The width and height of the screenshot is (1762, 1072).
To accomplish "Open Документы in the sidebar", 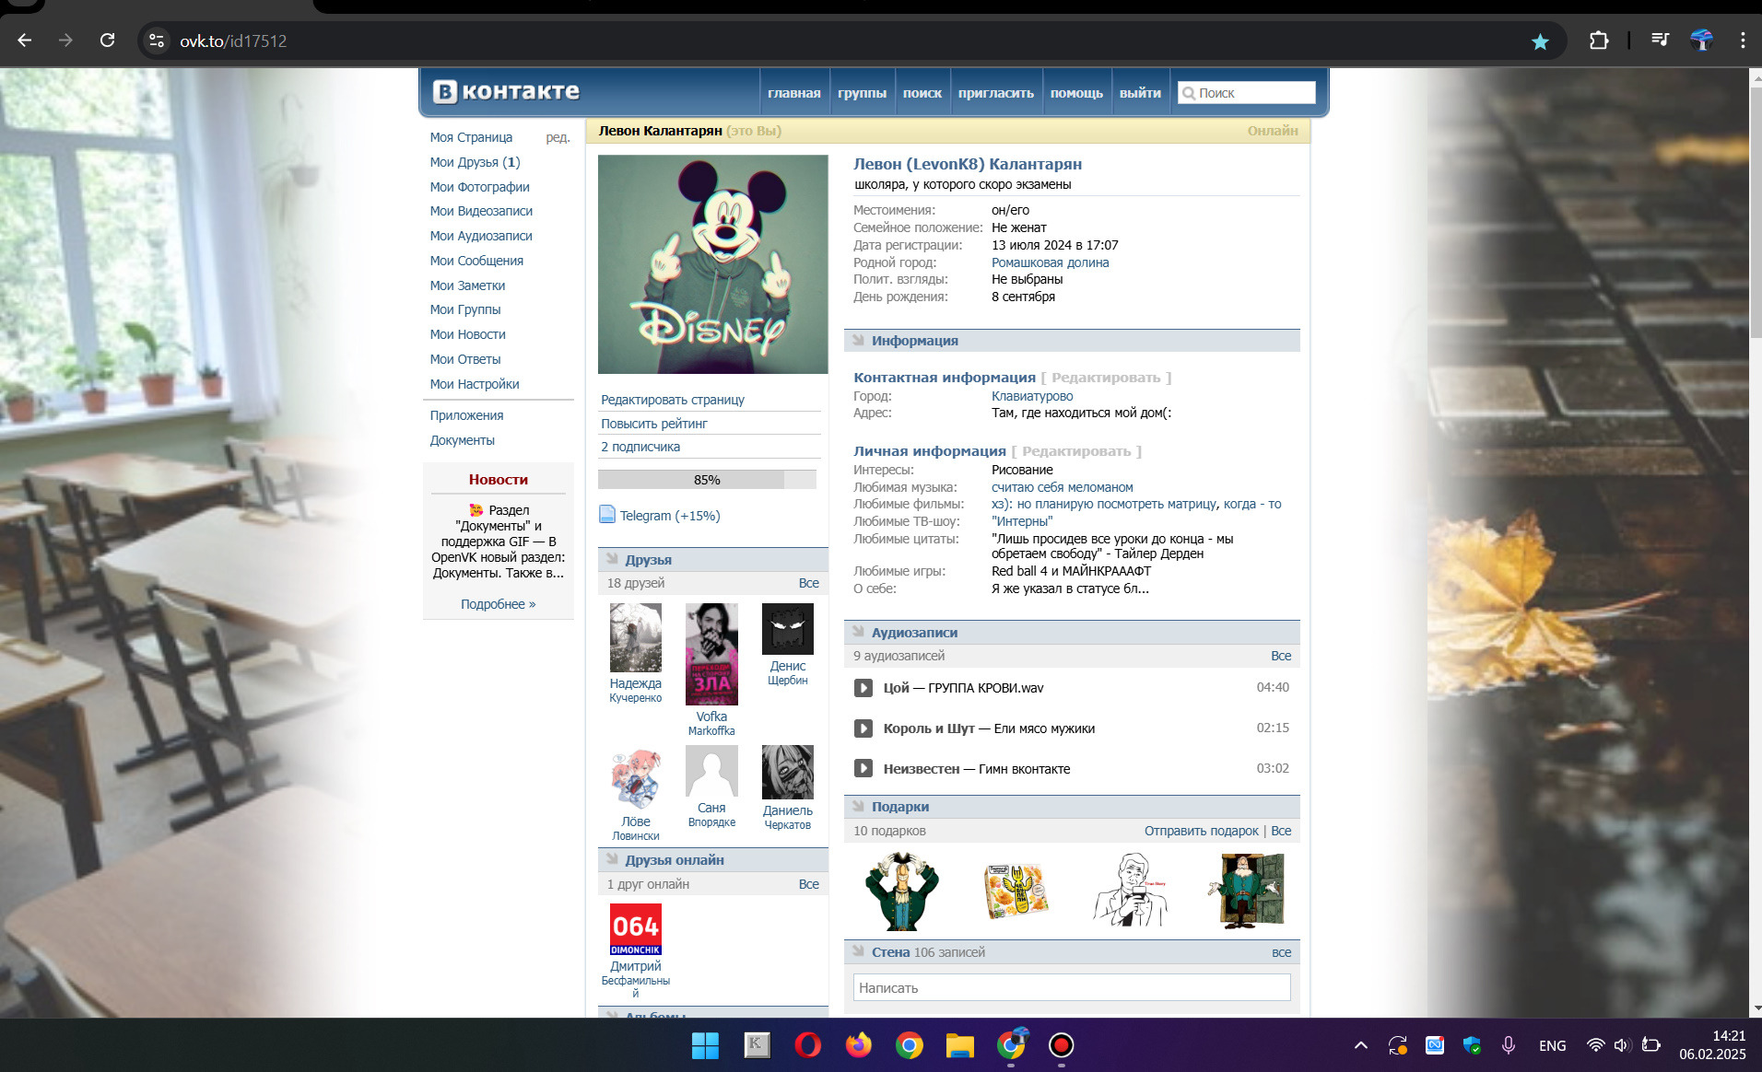I will 462,440.
